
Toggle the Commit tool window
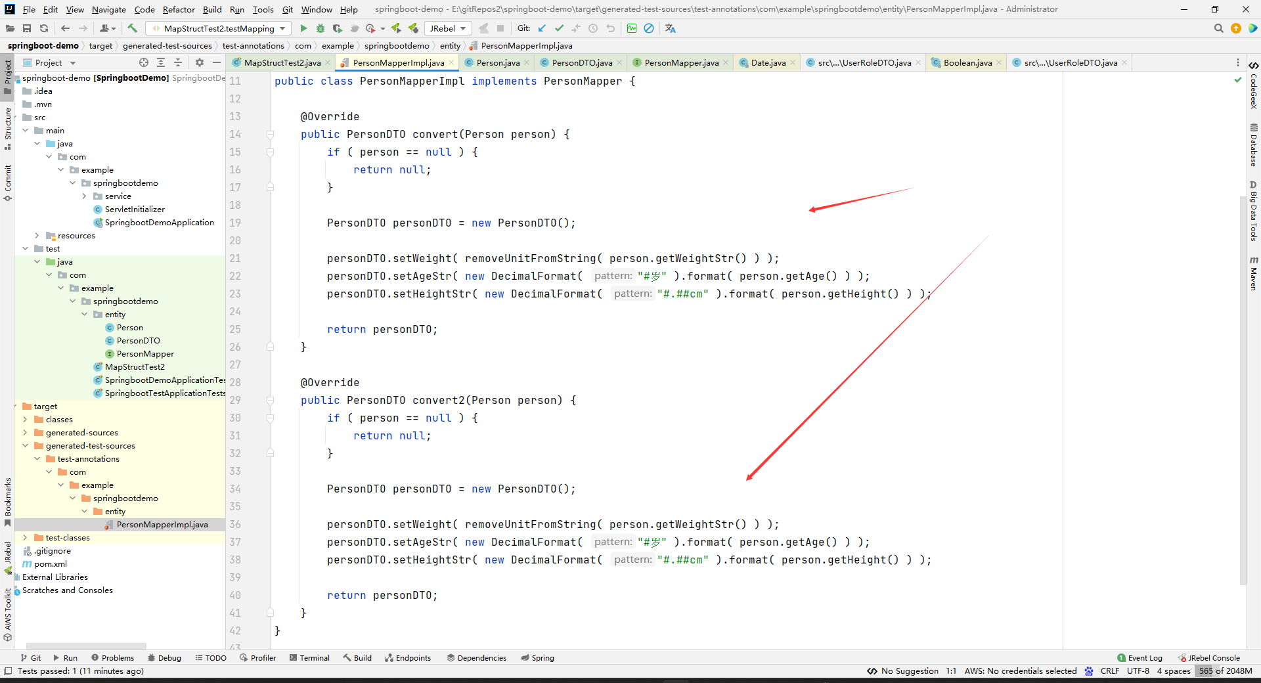pos(8,183)
